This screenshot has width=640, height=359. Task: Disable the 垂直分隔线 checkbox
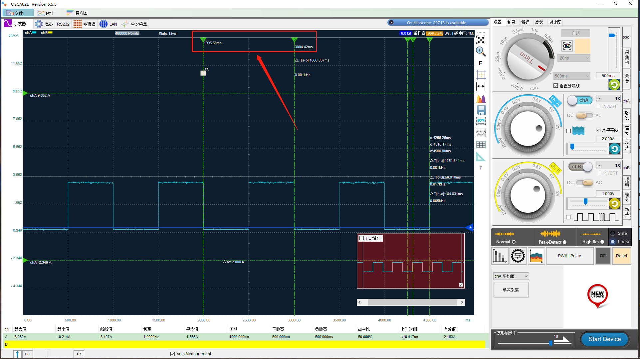tap(556, 86)
